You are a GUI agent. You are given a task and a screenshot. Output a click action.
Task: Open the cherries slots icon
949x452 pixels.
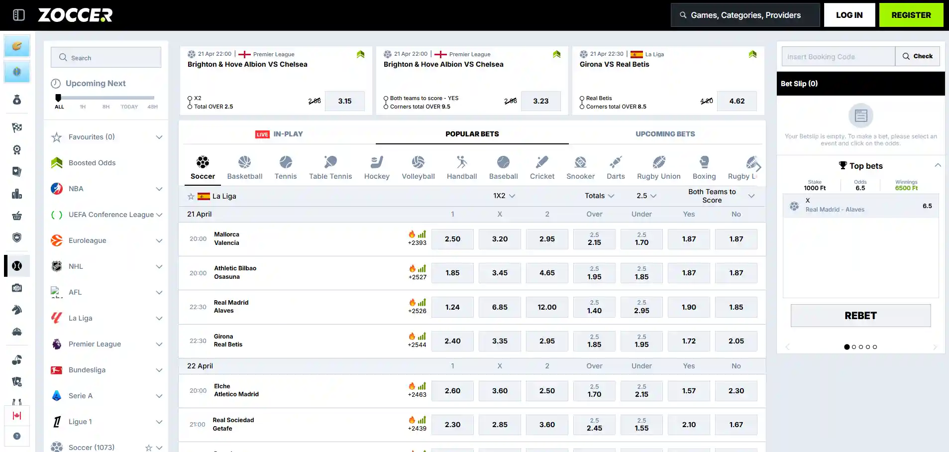17,360
